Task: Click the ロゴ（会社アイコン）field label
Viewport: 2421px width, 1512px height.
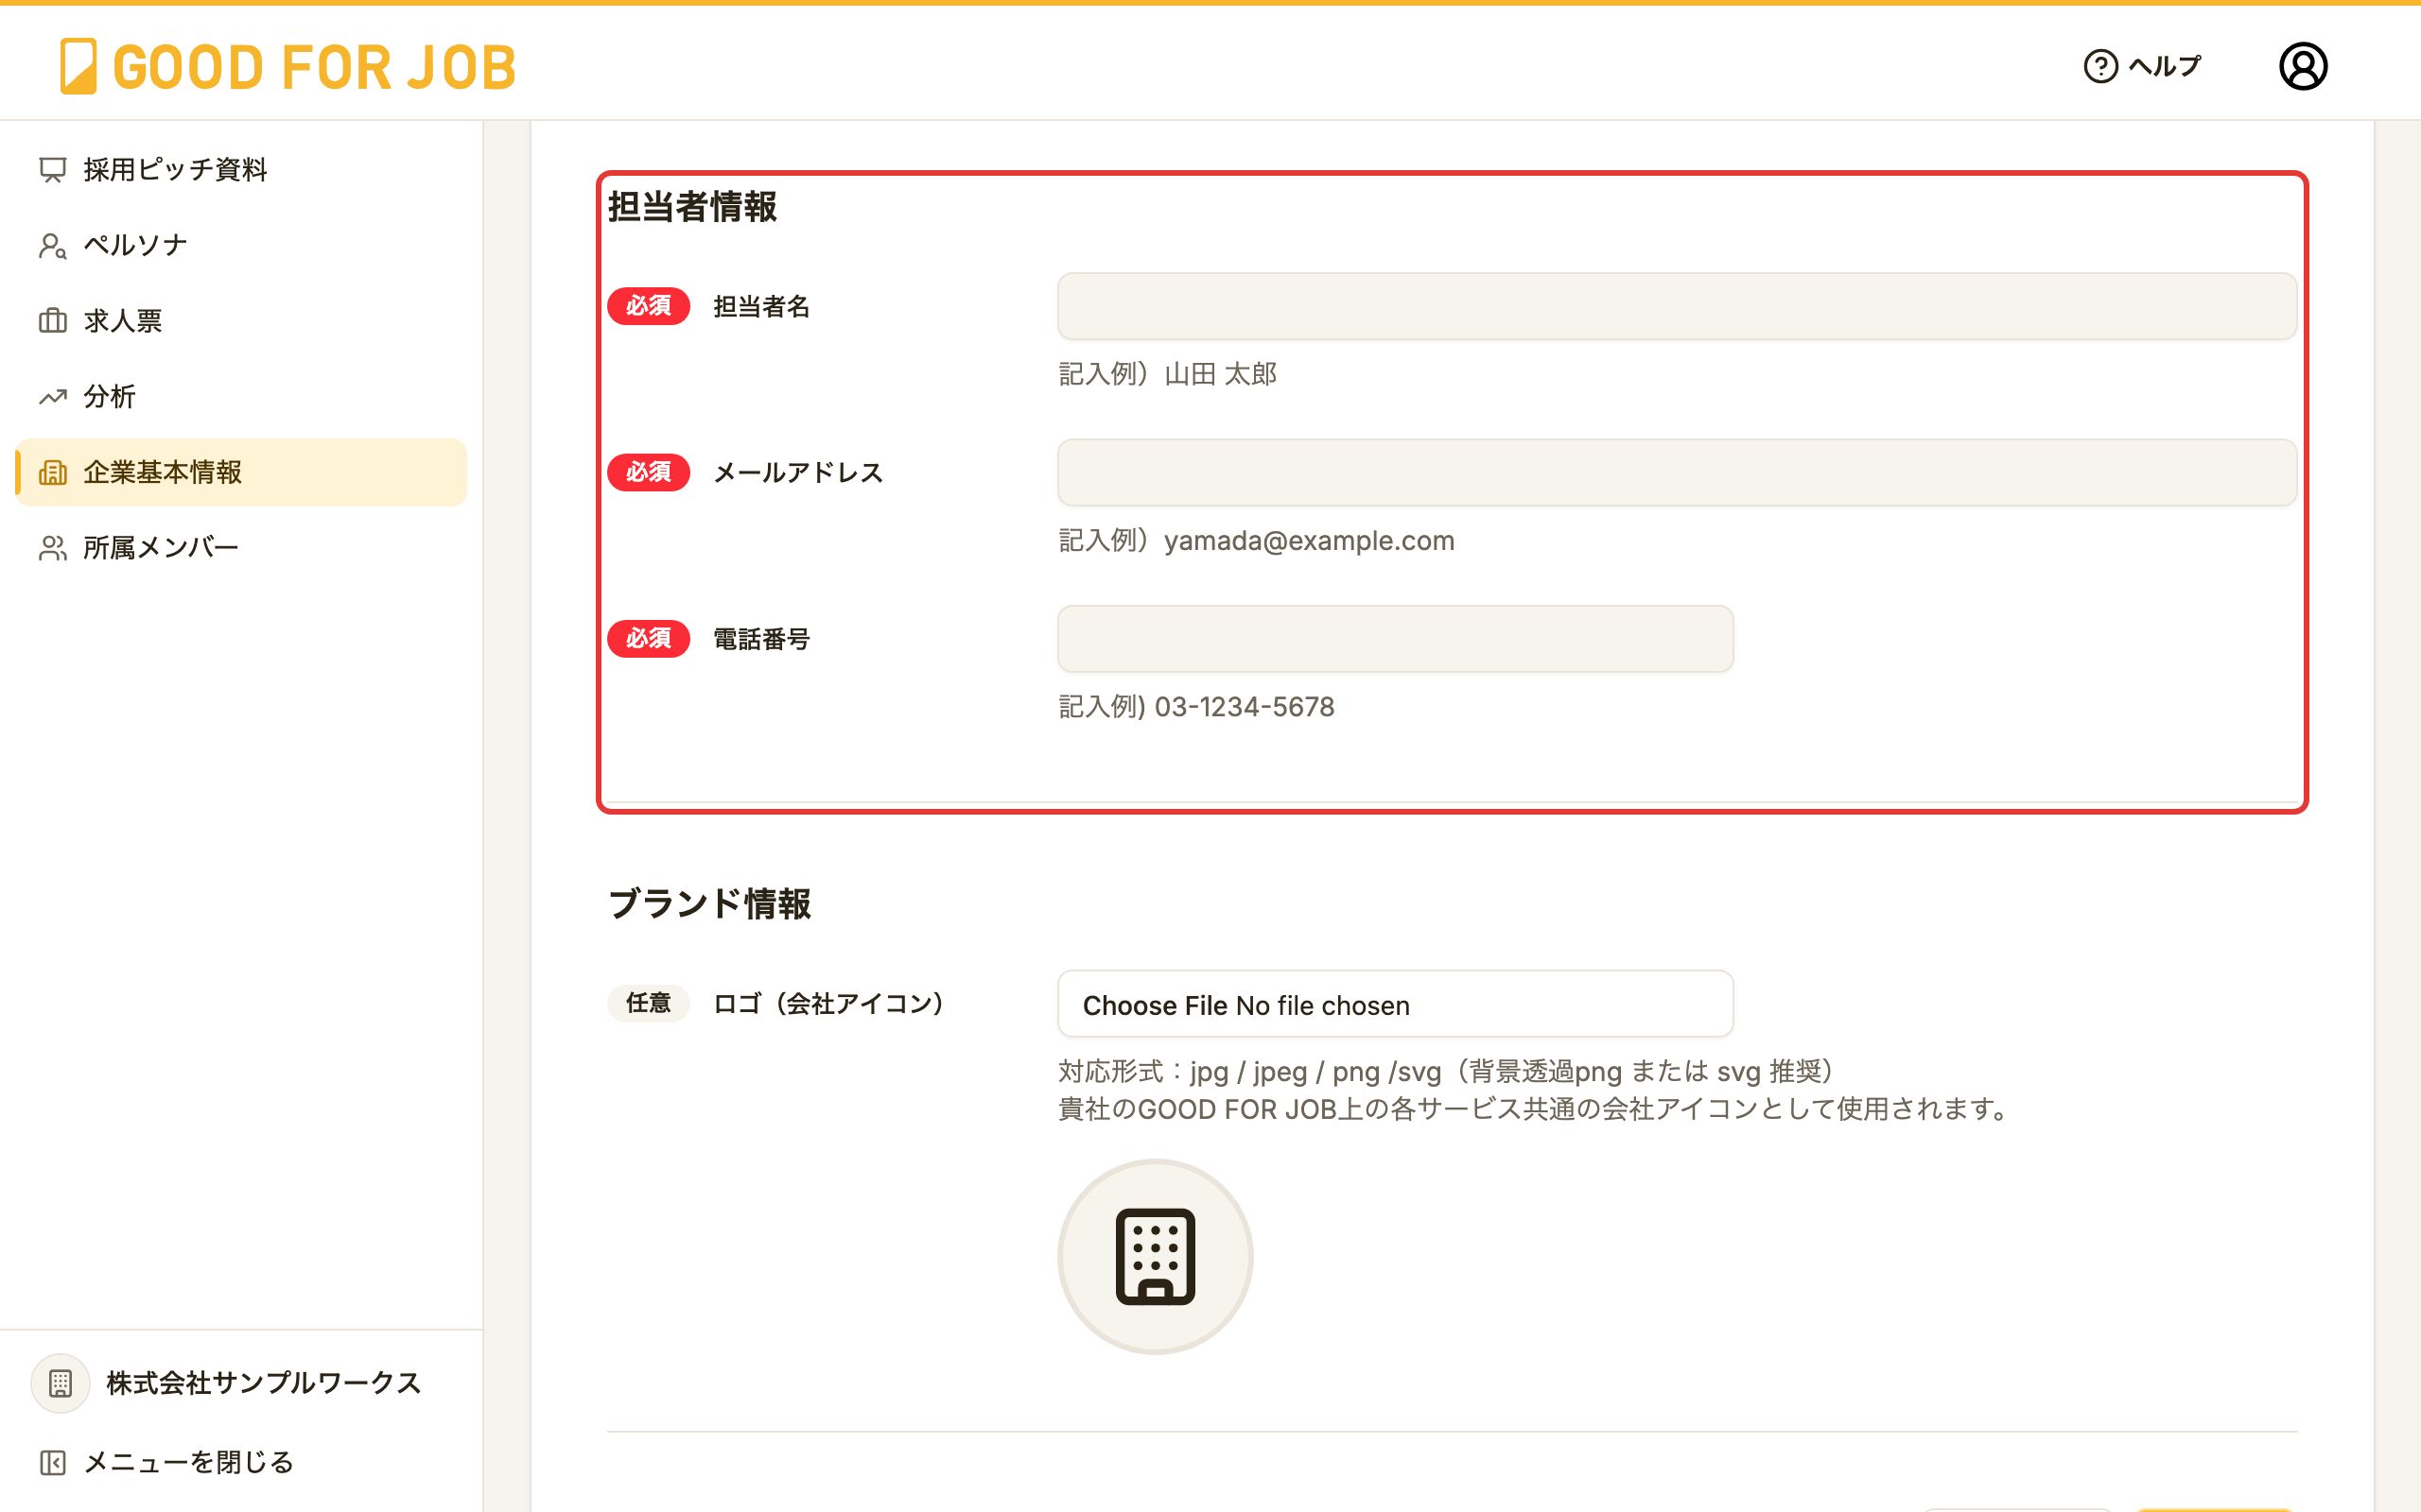Action: click(828, 1004)
